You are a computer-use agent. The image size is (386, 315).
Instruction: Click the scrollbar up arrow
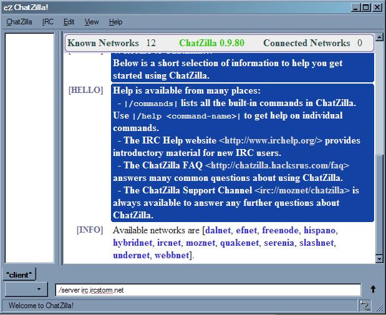click(x=379, y=37)
